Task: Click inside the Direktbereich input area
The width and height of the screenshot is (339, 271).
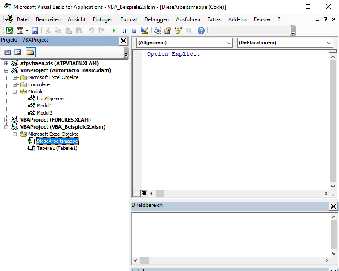Action: pos(231,235)
